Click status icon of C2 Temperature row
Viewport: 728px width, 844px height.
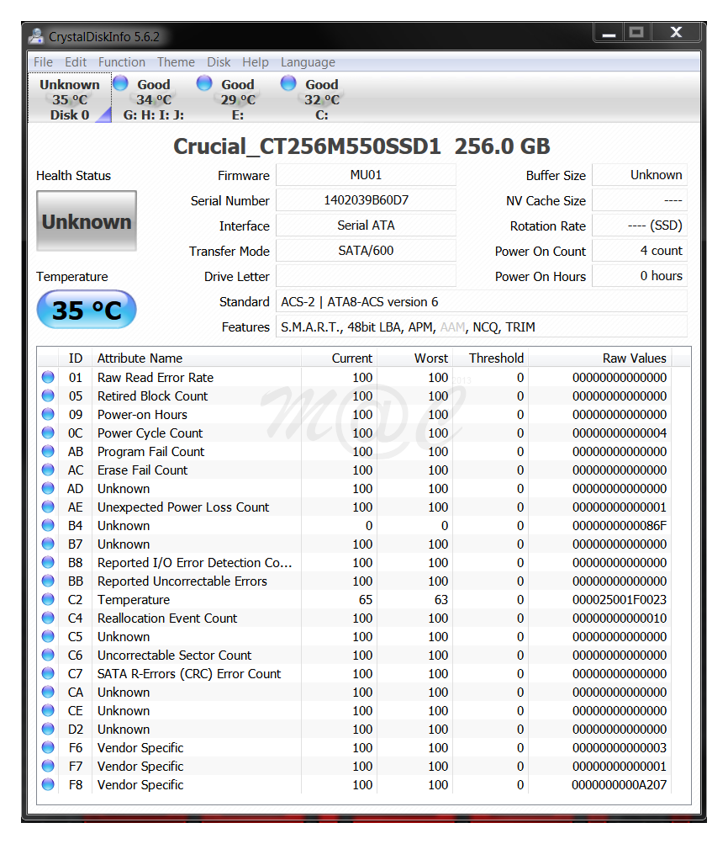48,599
